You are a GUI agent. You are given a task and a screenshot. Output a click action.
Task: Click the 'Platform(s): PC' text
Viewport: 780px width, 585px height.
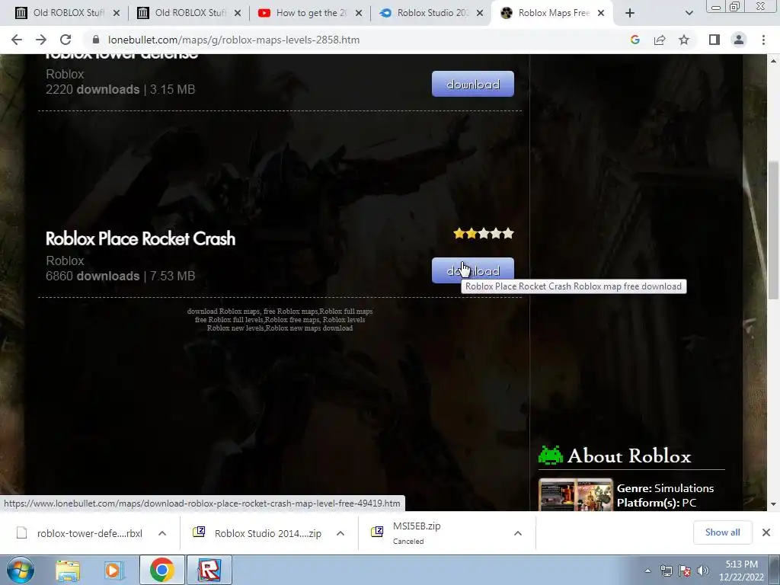(x=656, y=503)
